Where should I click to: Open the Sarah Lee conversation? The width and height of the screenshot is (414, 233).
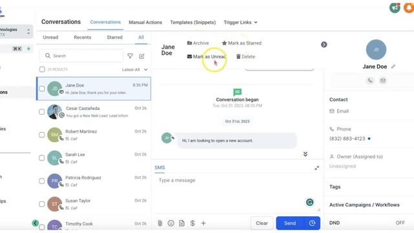tap(94, 158)
